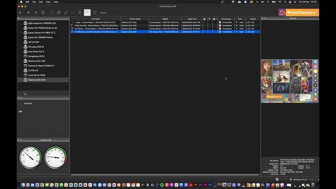The width and height of the screenshot is (336, 189).
Task: Click the house Home toolbar icon
Action: (x=94, y=13)
